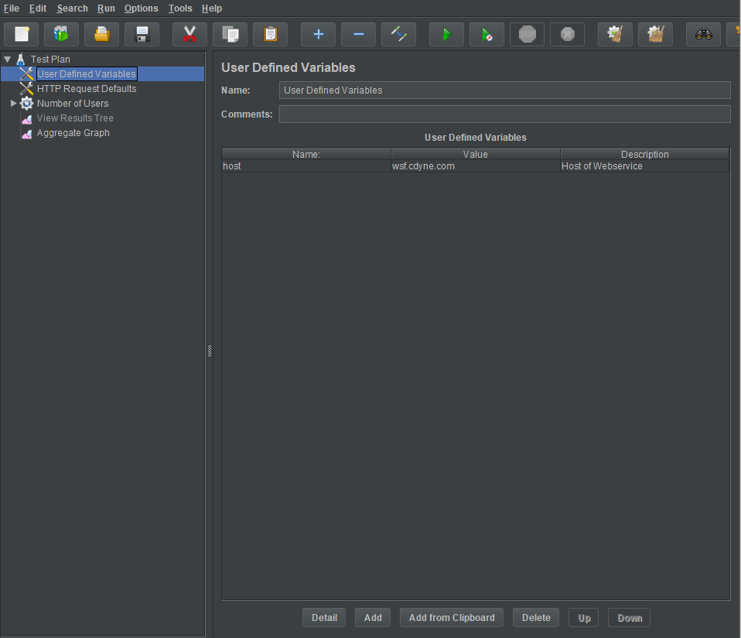Open an existing test plan file
Screen dimensions: 741x638
(101, 33)
